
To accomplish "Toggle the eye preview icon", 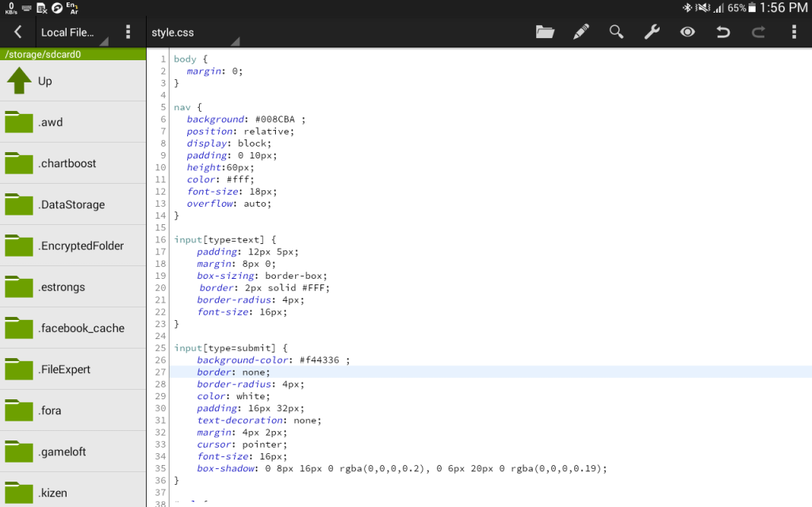I will pos(688,32).
